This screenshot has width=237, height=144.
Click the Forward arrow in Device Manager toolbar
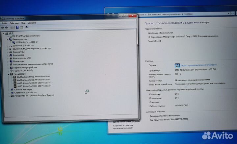pos(7,27)
